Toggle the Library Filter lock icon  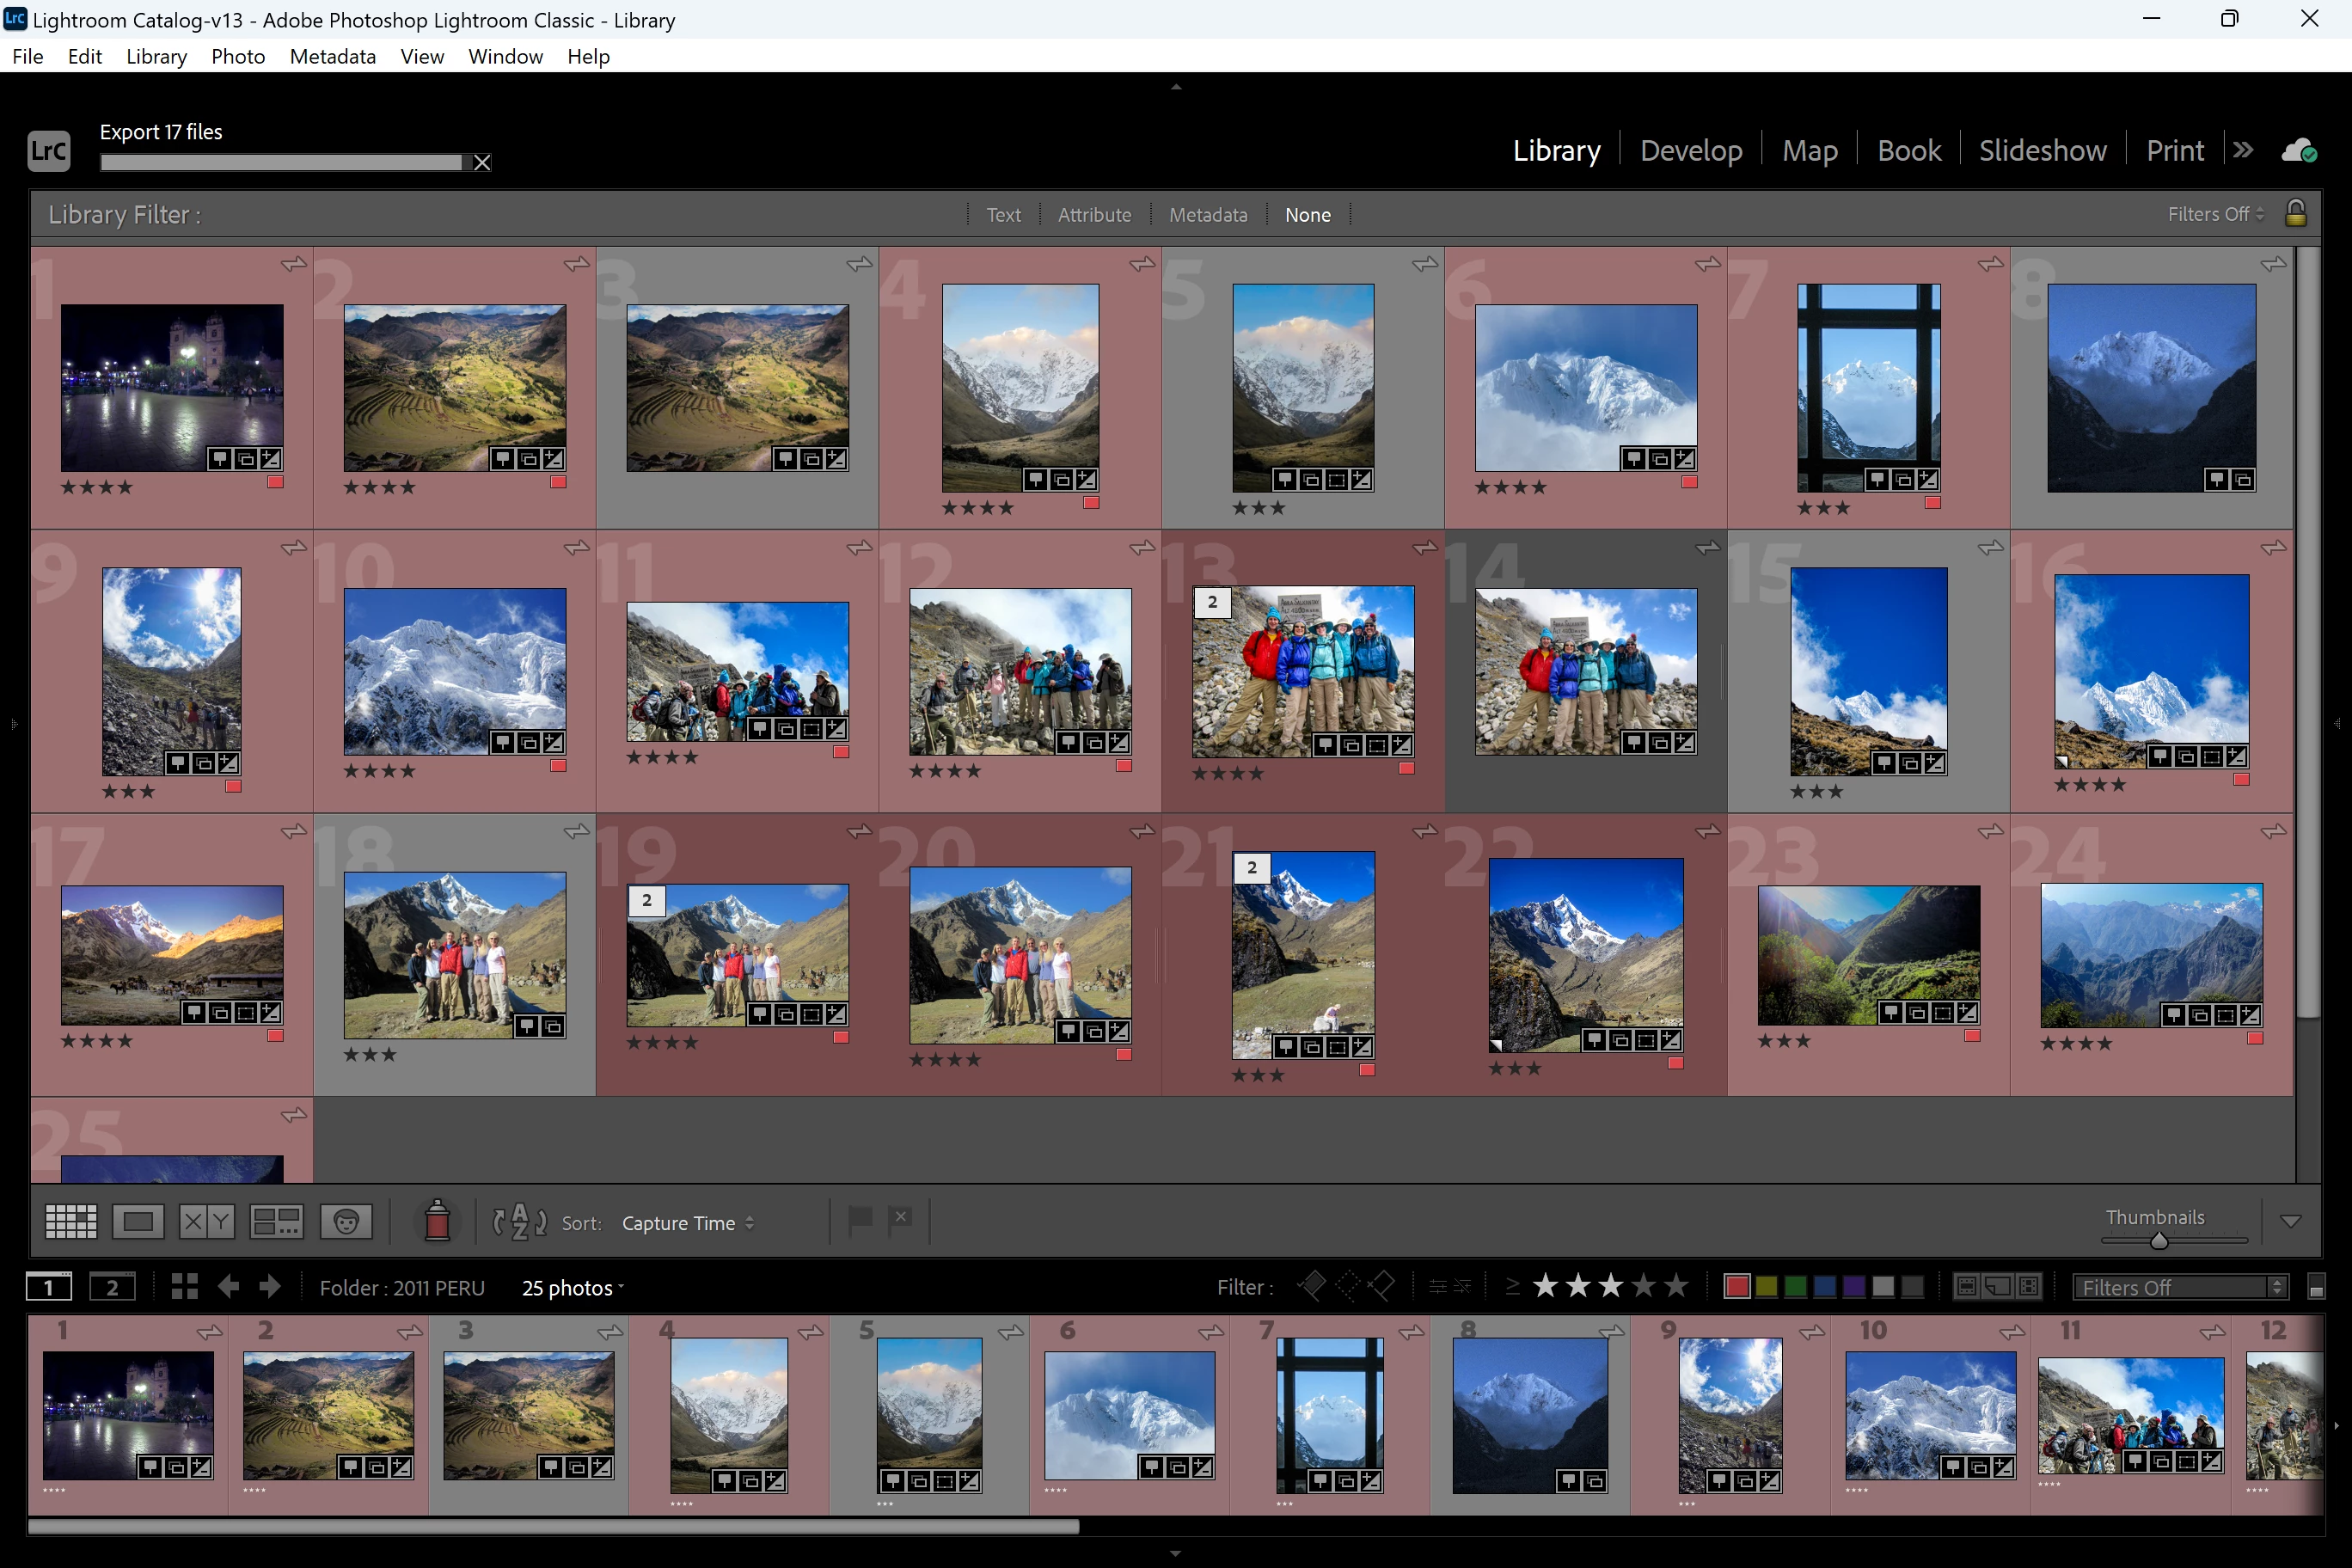(2296, 213)
